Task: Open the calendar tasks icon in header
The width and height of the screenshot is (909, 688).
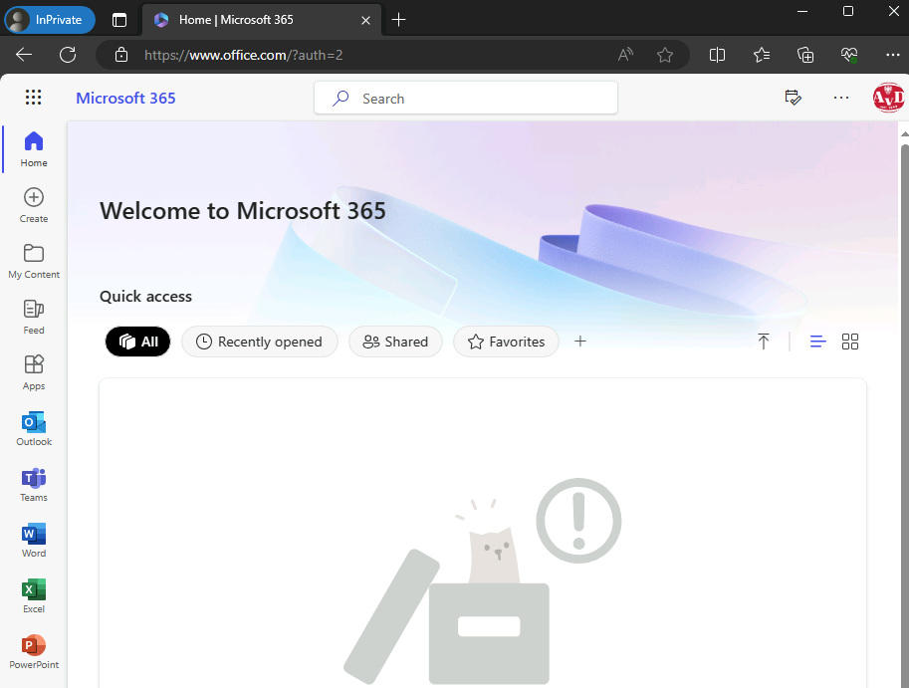Action: click(x=793, y=98)
